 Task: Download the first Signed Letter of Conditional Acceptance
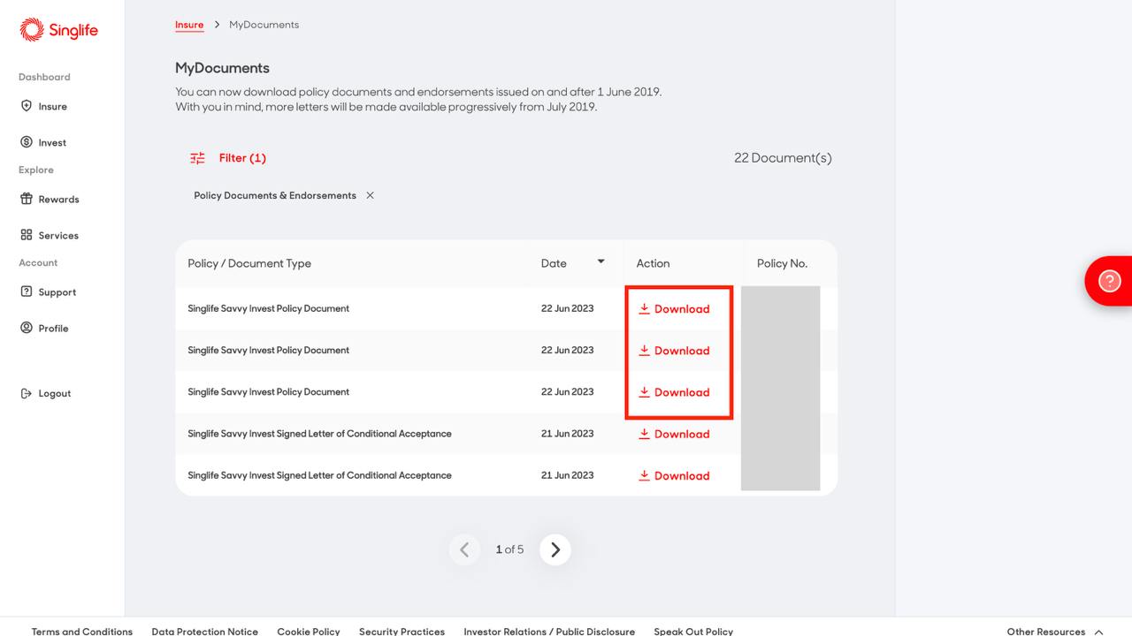(674, 434)
